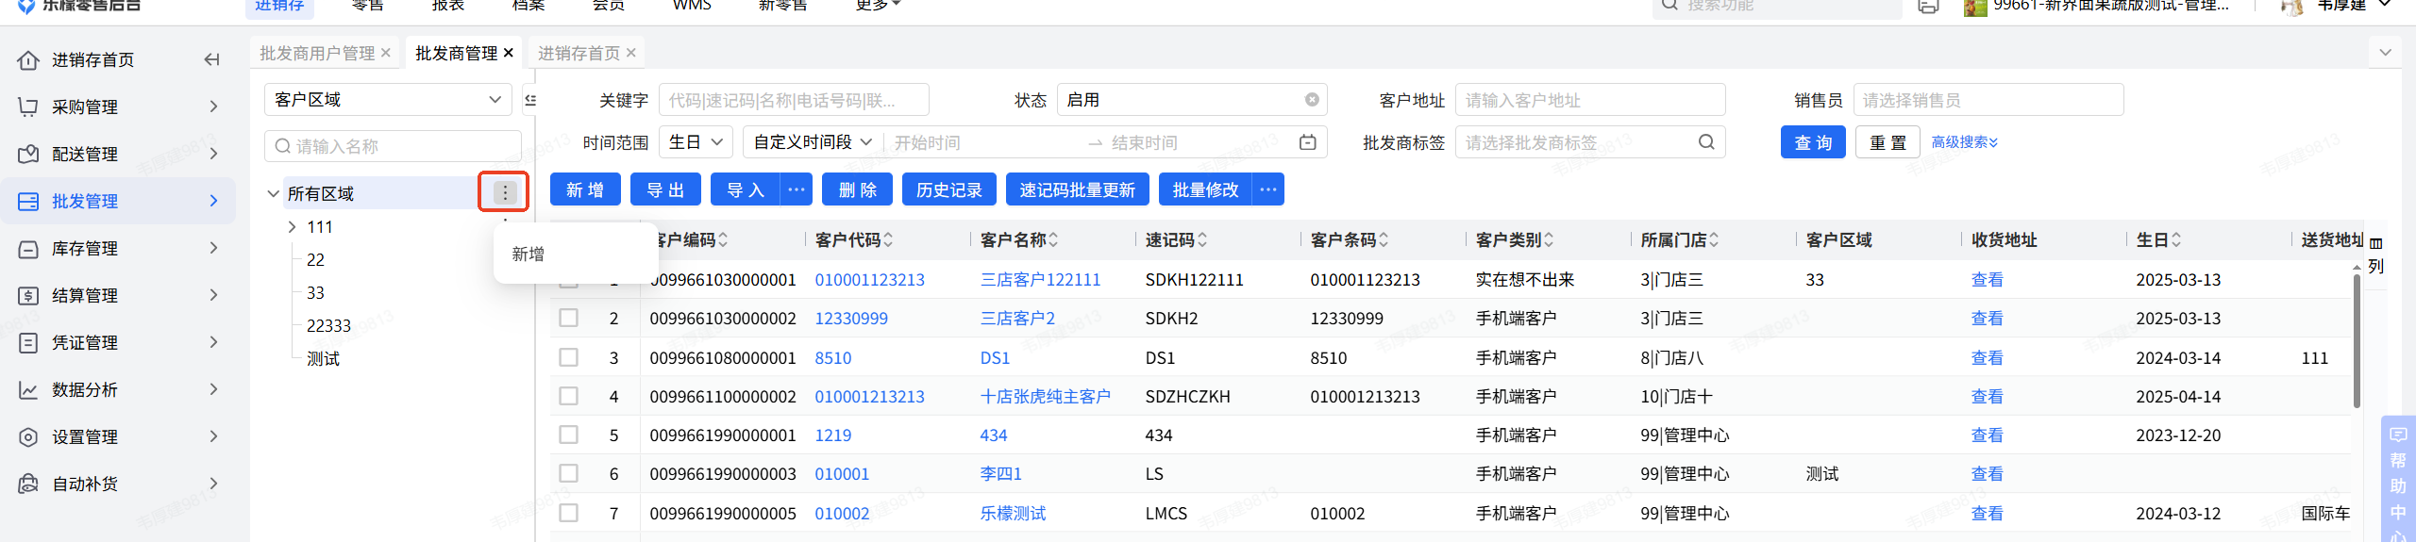Check the row 2 checkbox
The width and height of the screenshot is (2416, 542).
[568, 318]
